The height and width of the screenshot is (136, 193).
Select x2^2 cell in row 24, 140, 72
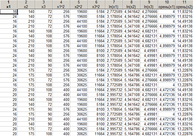pos(79,16)
